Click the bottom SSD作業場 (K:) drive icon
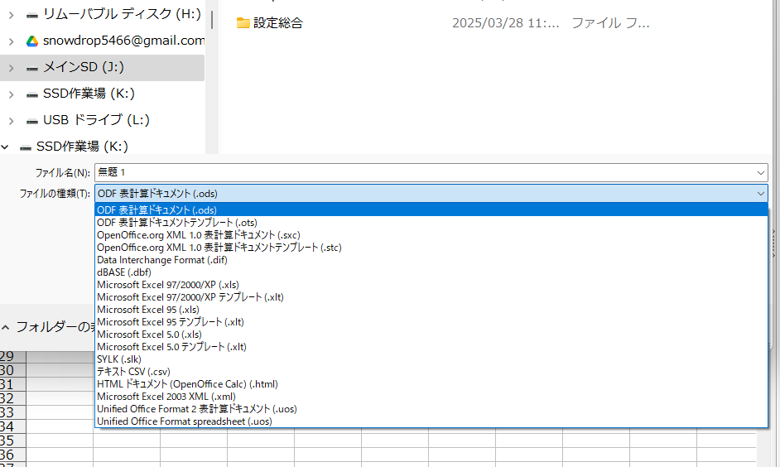The width and height of the screenshot is (780, 467). pyautogui.click(x=26, y=147)
